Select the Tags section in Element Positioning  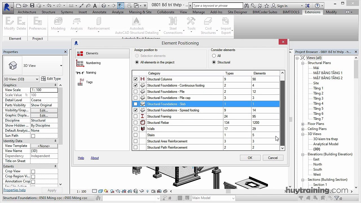click(x=102, y=82)
